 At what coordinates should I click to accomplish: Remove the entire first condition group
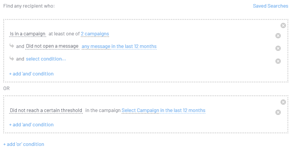coord(283,25)
